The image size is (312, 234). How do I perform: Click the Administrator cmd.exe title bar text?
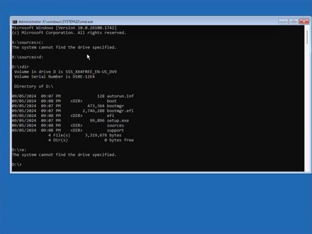point(56,22)
